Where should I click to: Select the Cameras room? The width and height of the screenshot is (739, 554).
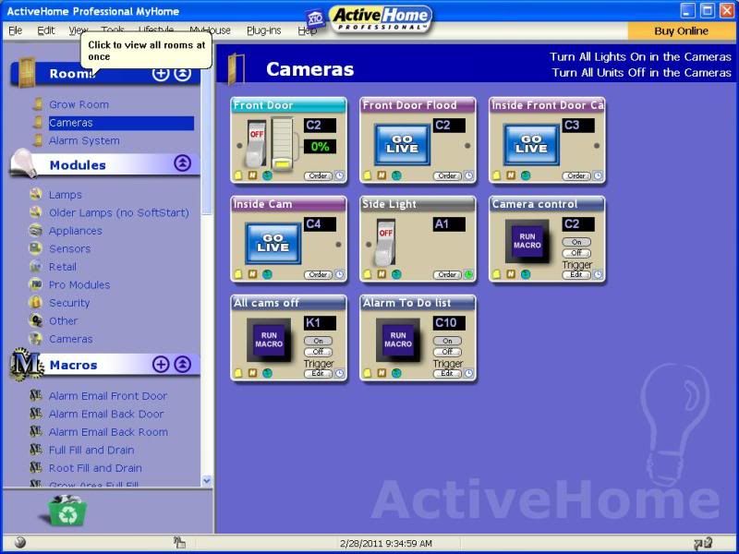[x=121, y=123]
